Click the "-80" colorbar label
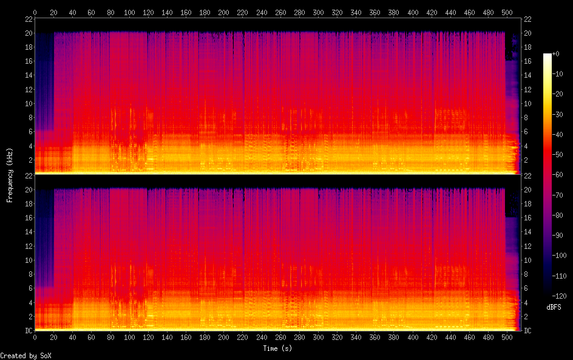 point(557,216)
